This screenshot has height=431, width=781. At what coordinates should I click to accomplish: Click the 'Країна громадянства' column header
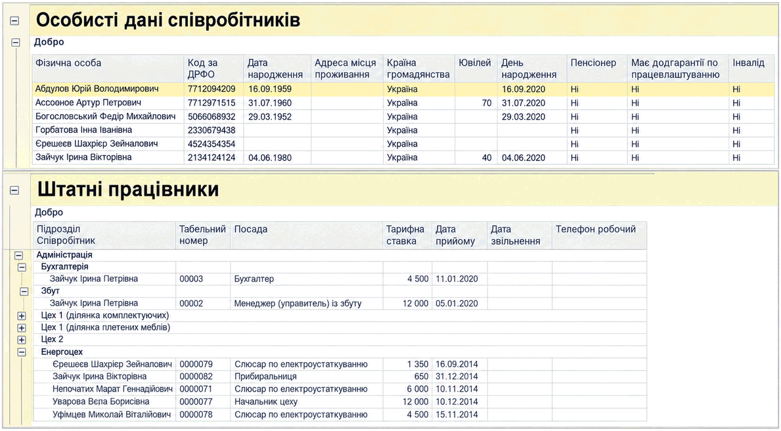coord(418,69)
